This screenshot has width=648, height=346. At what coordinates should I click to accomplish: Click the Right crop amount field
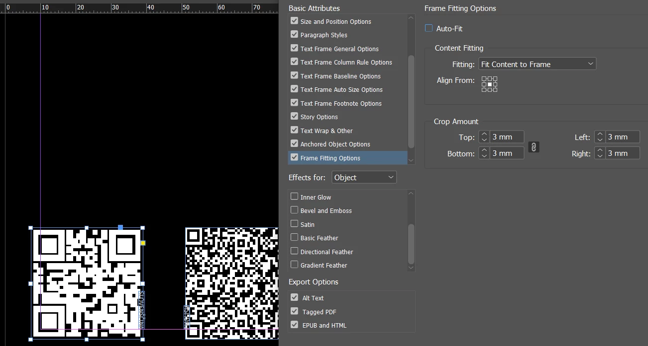[x=623, y=153]
